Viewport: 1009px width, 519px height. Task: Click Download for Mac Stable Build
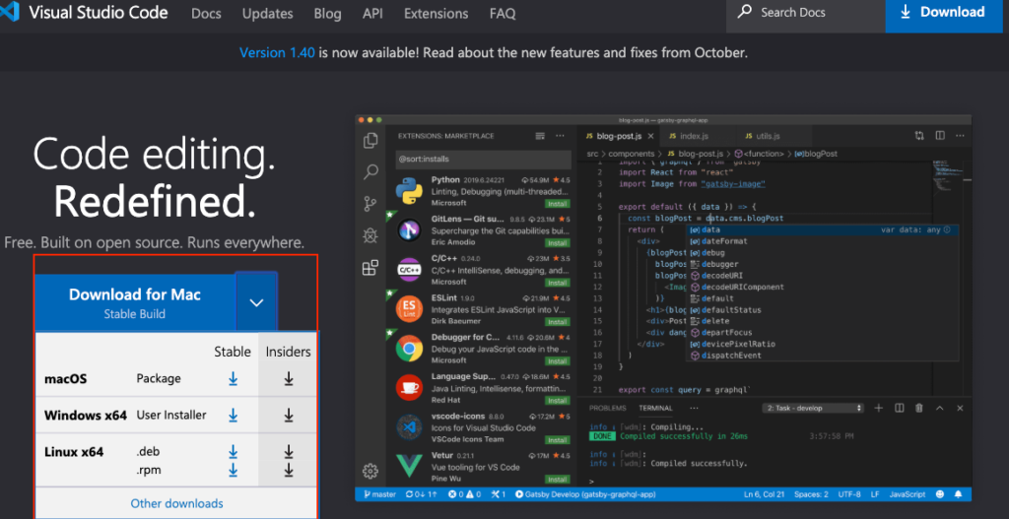pyautogui.click(x=134, y=302)
